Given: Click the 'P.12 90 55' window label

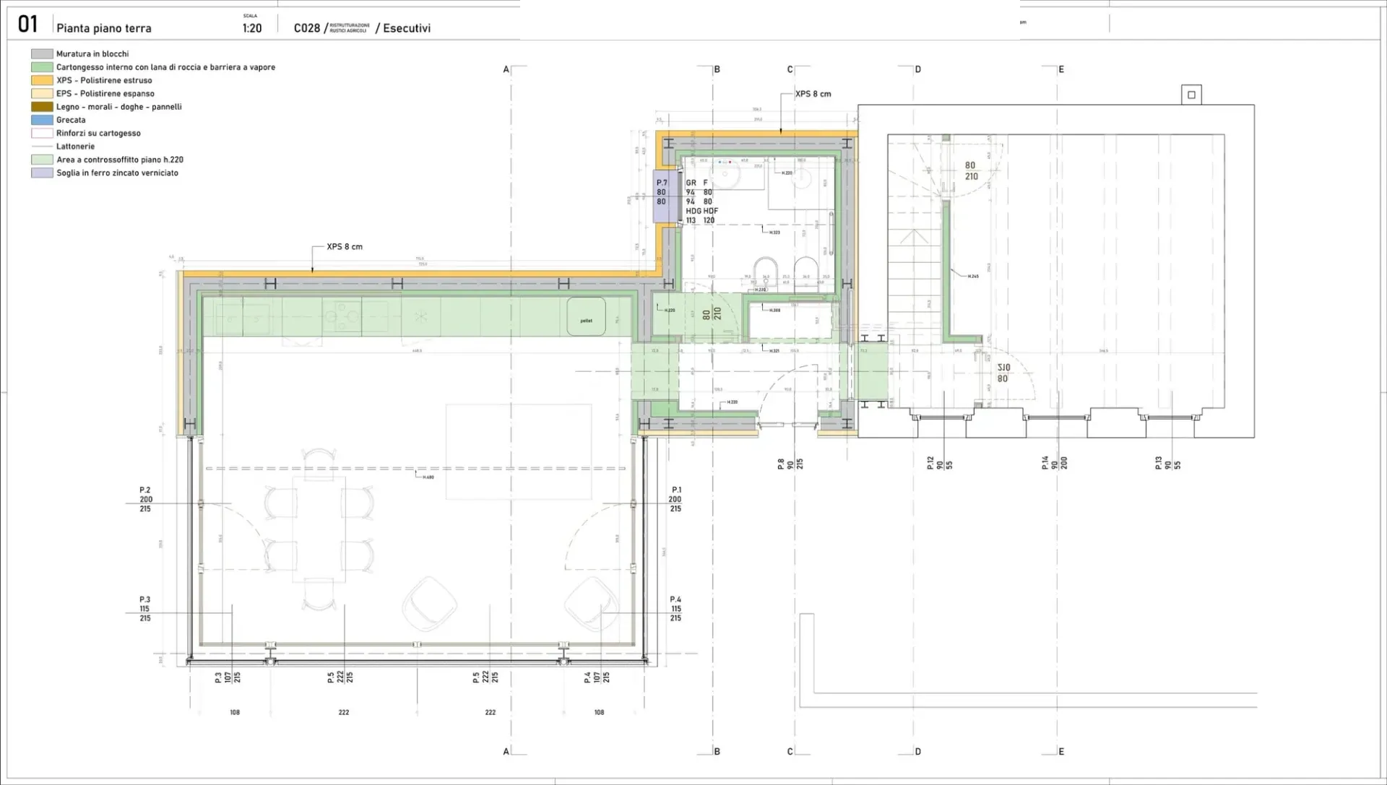Looking at the screenshot, I should point(940,463).
